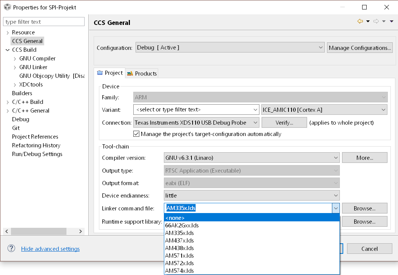Select AM437x.lds from the linker list
This screenshot has height=275, width=398.
coord(179,240)
